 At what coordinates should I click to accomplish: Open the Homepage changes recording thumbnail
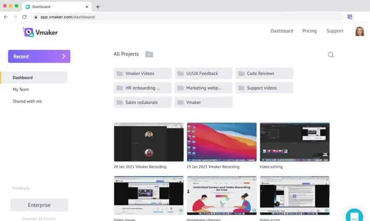point(221,195)
